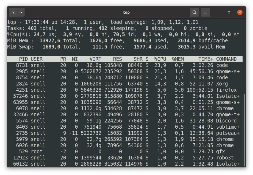Click the window title 'top'
This screenshot has height=175, width=253.
pos(126,12)
